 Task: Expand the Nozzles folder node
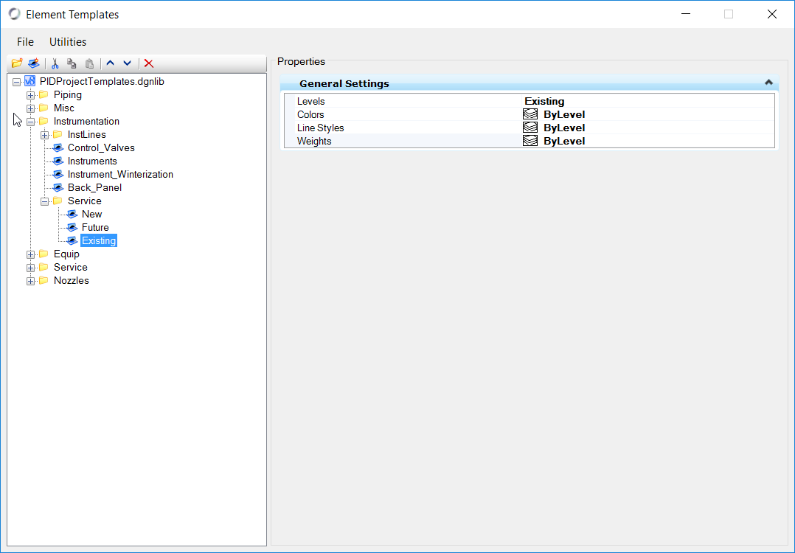pos(30,281)
